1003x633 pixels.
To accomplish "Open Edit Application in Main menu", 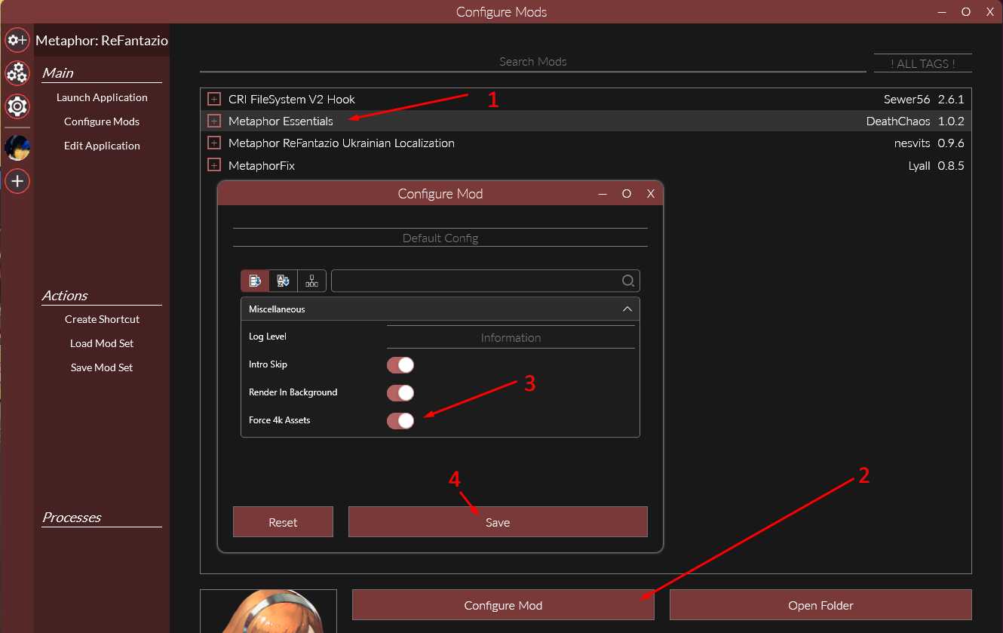I will click(102, 146).
